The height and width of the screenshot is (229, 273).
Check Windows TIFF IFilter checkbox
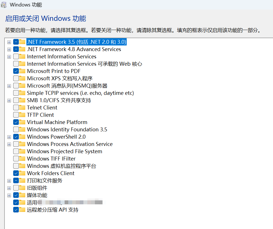[x=16, y=159]
